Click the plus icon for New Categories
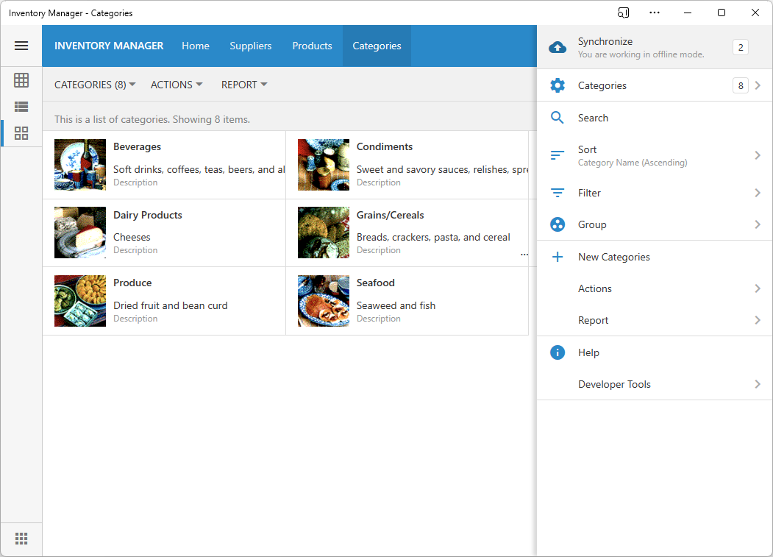773x557 pixels. pos(558,257)
